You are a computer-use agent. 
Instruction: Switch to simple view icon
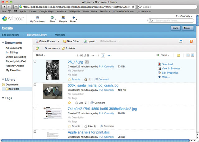188,55
